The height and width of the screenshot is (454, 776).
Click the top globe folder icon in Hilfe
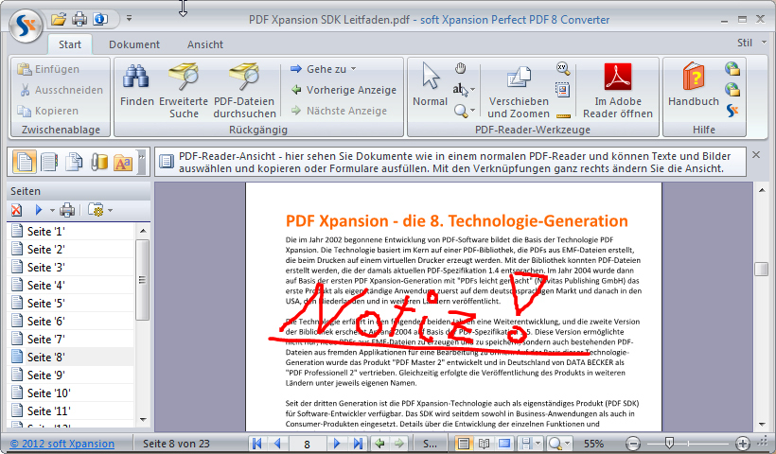point(732,68)
